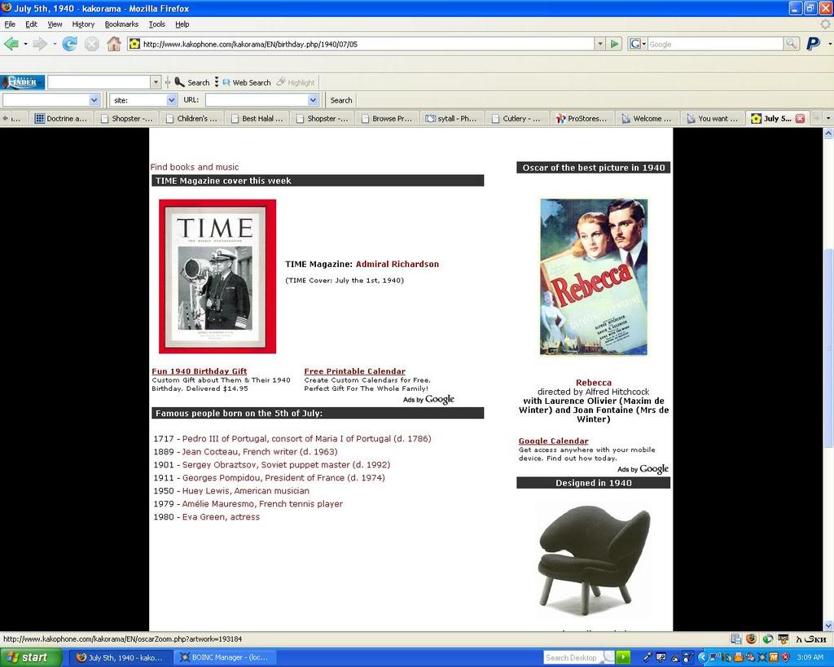The width and height of the screenshot is (834, 667).
Task: Open the History menu
Action: tap(83, 24)
